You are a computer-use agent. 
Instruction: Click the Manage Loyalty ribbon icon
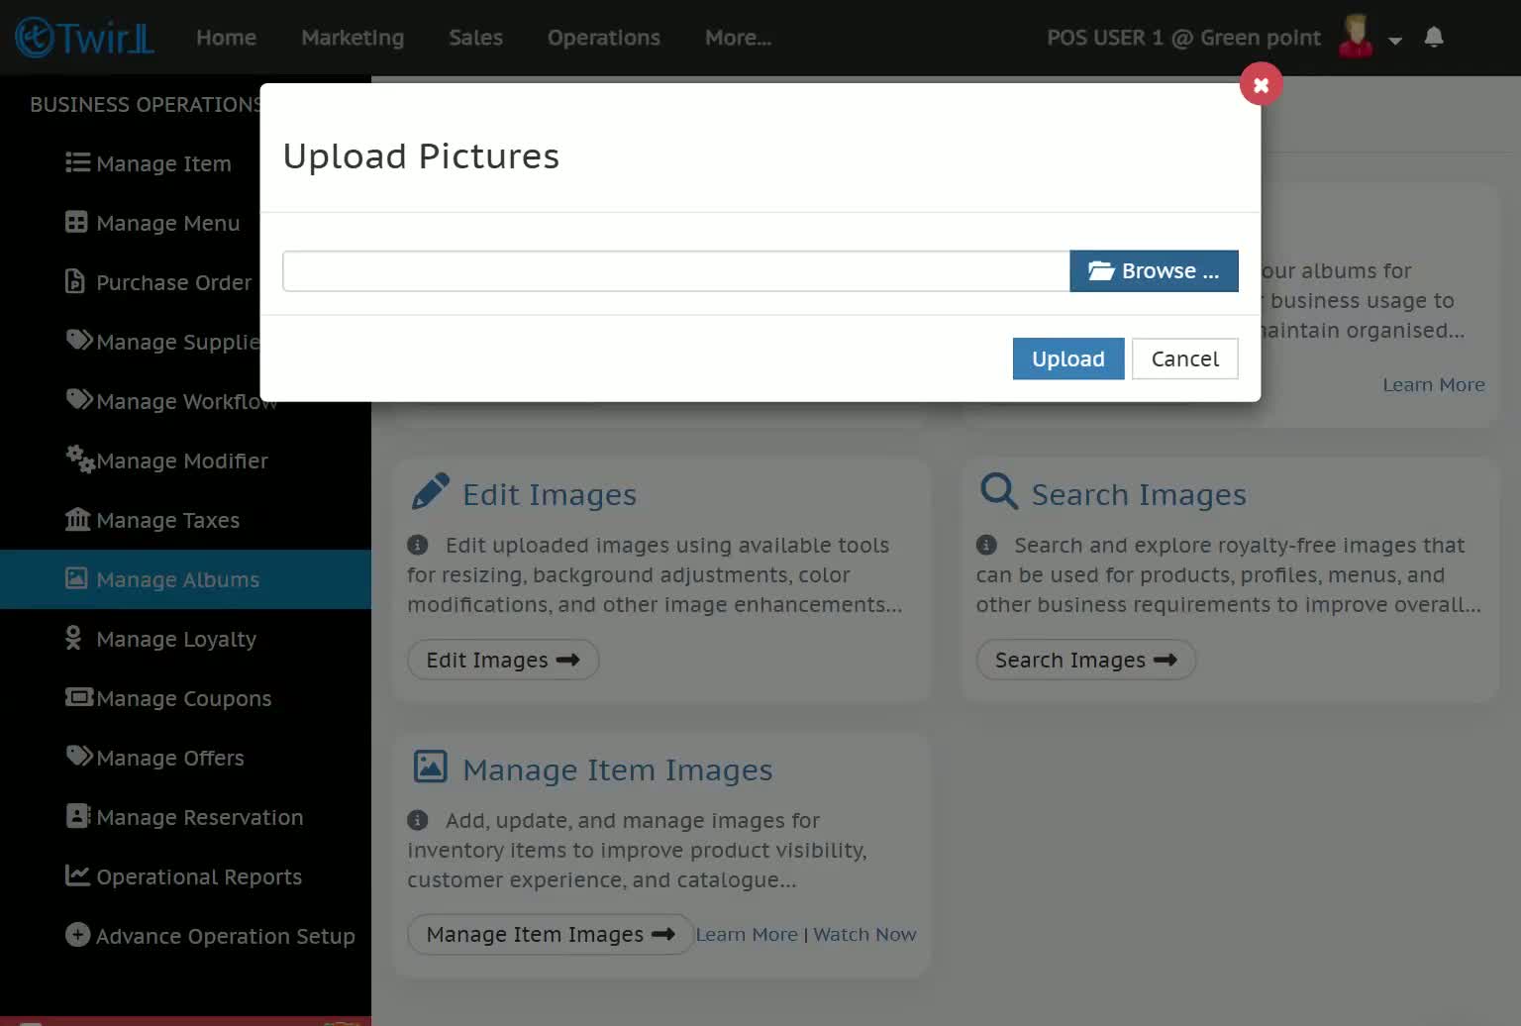pyautogui.click(x=73, y=638)
